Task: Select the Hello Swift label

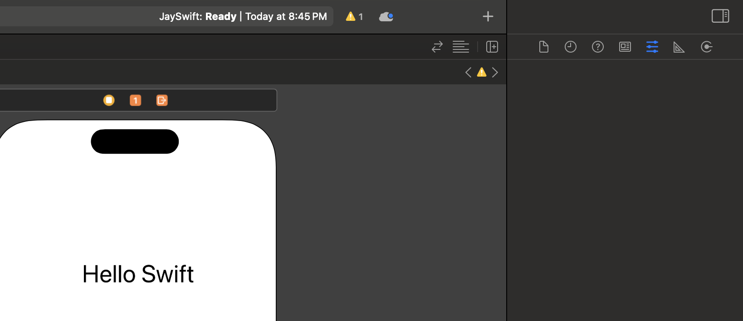Action: (138, 274)
